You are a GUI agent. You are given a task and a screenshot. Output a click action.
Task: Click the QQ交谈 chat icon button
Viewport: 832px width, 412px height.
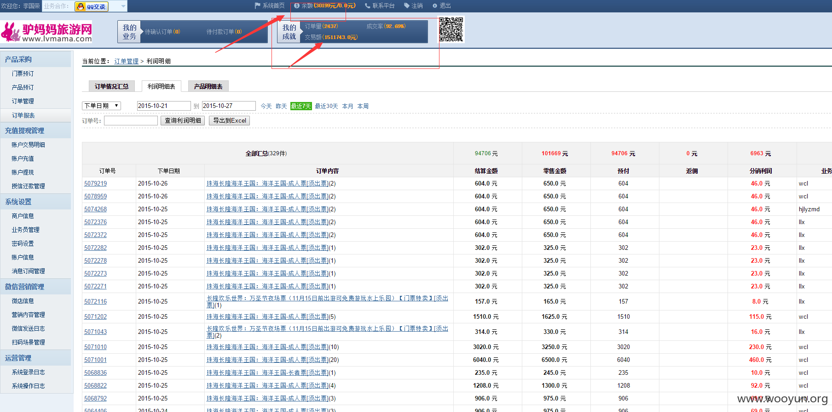coord(92,6)
